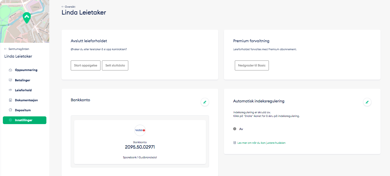Click the Depositum piggy bank icon
This screenshot has height=176, width=390.
point(11,110)
